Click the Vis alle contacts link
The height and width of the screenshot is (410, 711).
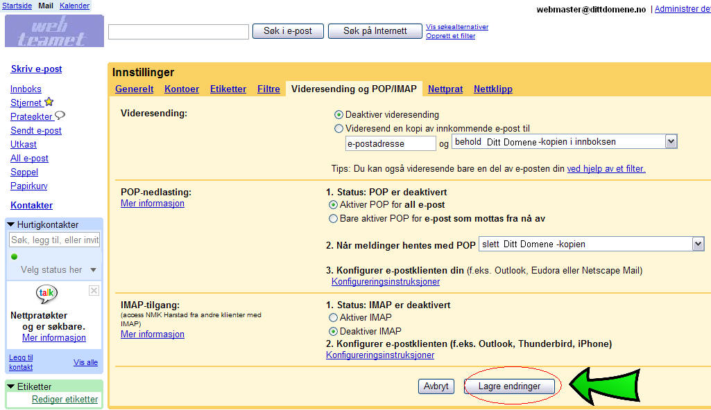(86, 362)
